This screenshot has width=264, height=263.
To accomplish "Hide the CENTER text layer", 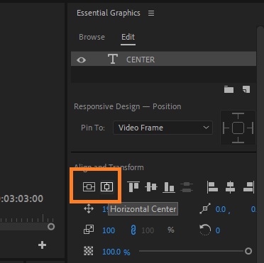I will (81, 60).
